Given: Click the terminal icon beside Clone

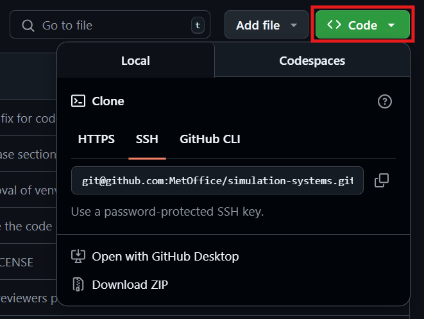Looking at the screenshot, I should 78,101.
